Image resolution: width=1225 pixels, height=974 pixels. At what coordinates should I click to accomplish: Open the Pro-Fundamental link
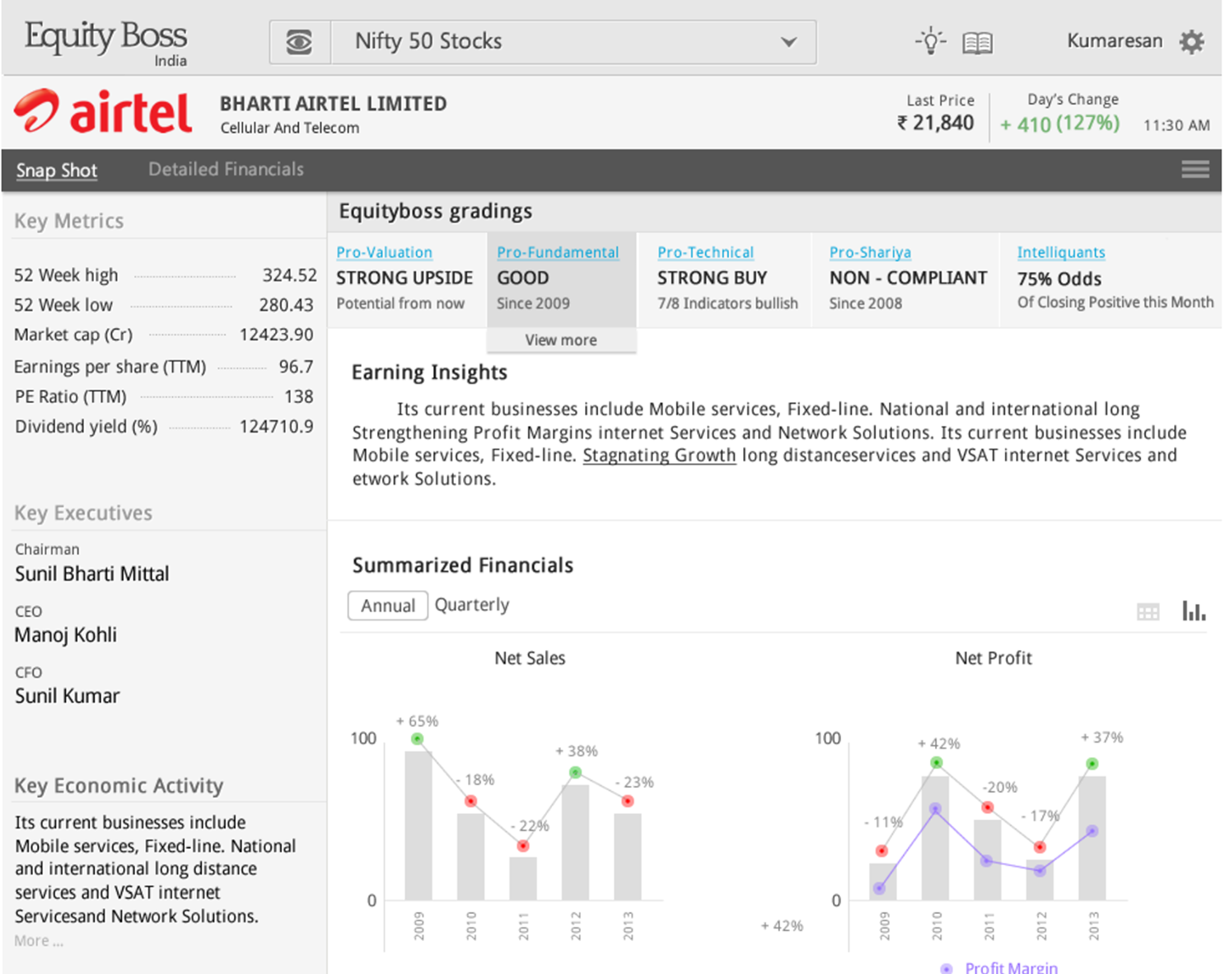coord(558,252)
